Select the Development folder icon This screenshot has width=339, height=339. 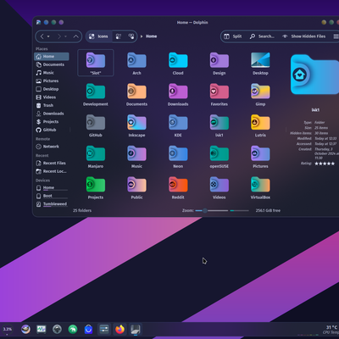click(x=96, y=91)
